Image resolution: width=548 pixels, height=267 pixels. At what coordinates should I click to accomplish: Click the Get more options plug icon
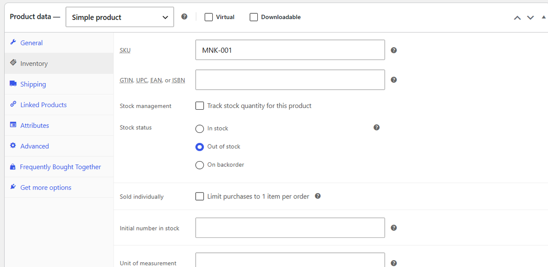point(13,187)
